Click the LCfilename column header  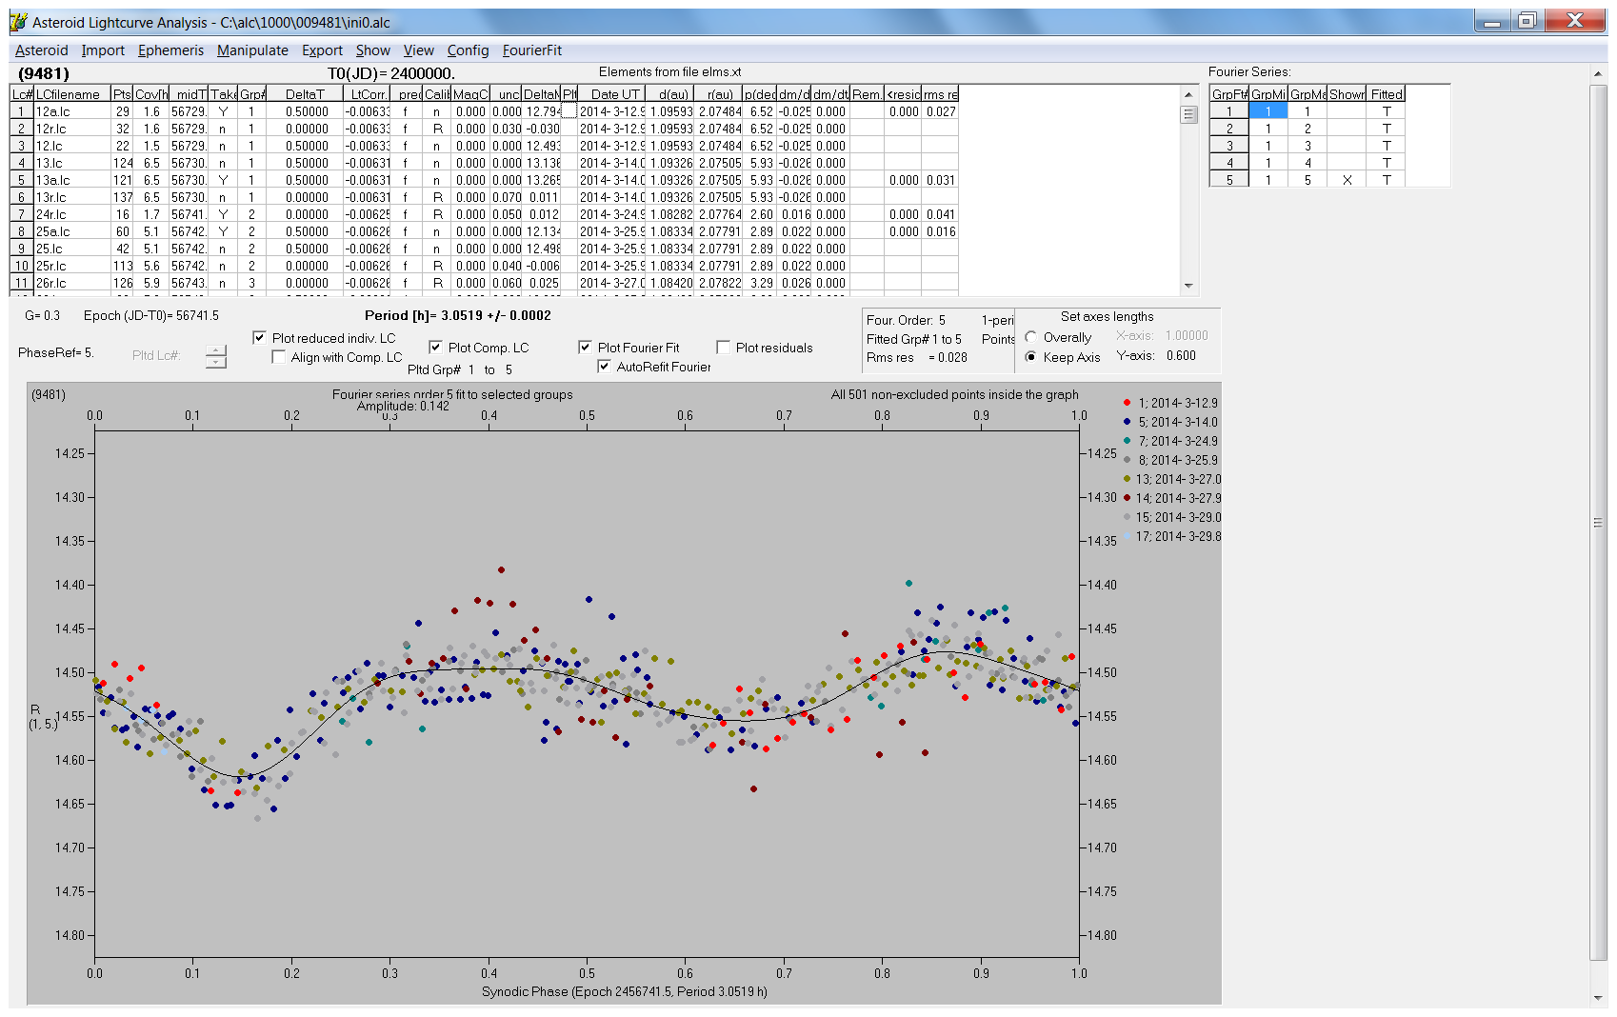click(x=72, y=94)
